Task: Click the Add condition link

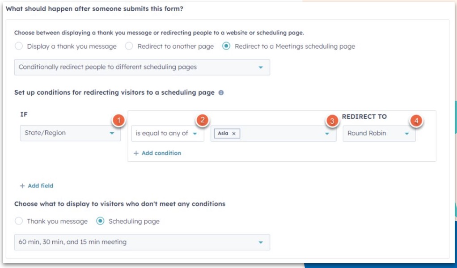Action: tap(161, 153)
